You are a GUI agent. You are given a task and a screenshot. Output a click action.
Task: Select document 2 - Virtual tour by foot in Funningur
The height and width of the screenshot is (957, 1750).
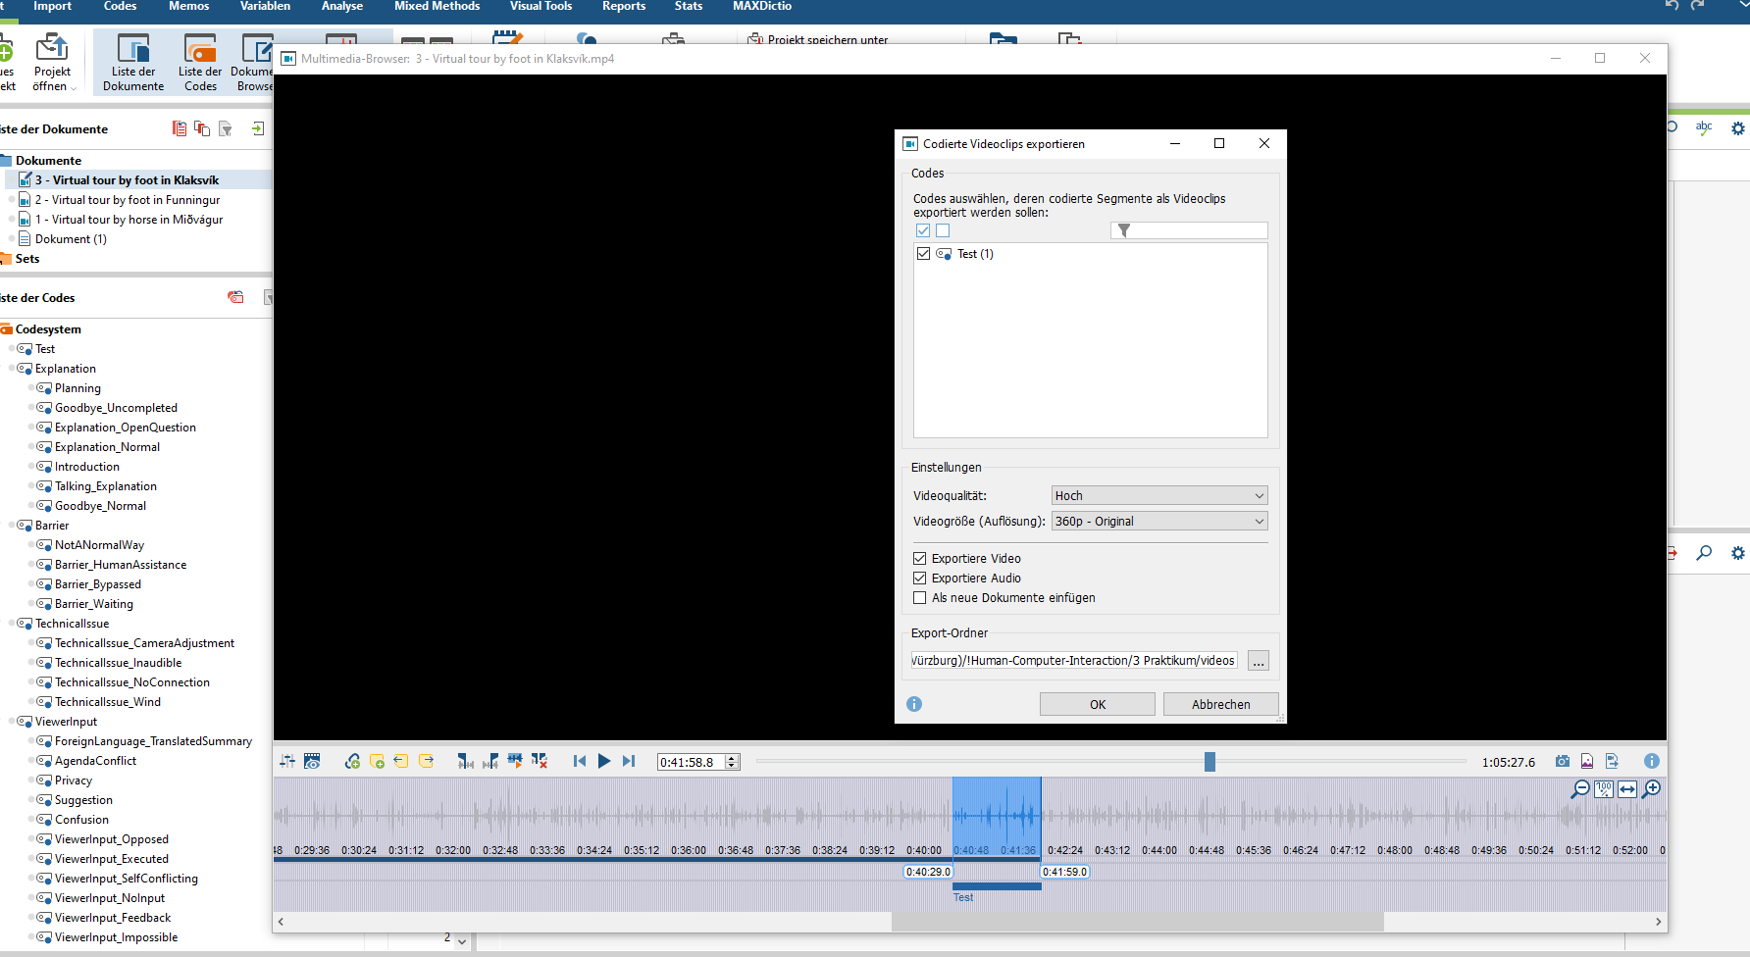[128, 200]
